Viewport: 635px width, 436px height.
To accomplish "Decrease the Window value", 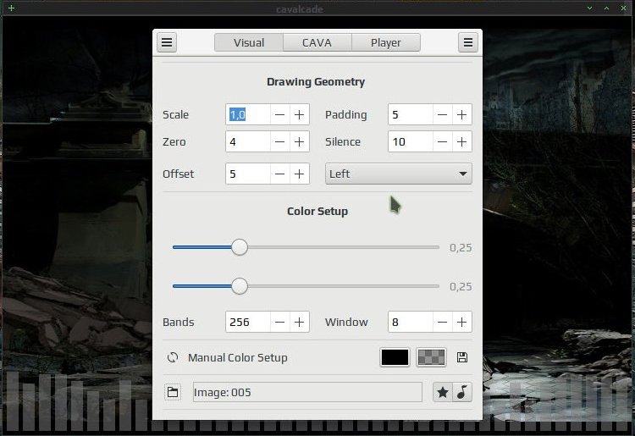I will [442, 322].
